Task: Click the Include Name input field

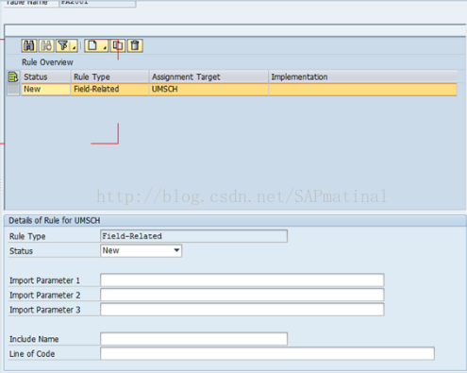Action: pos(193,339)
